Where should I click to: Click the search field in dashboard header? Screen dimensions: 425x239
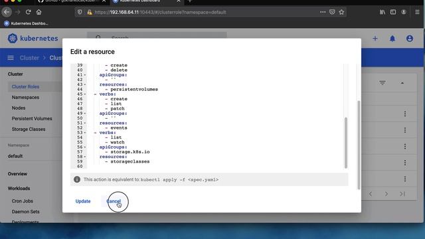pyautogui.click(x=157, y=35)
